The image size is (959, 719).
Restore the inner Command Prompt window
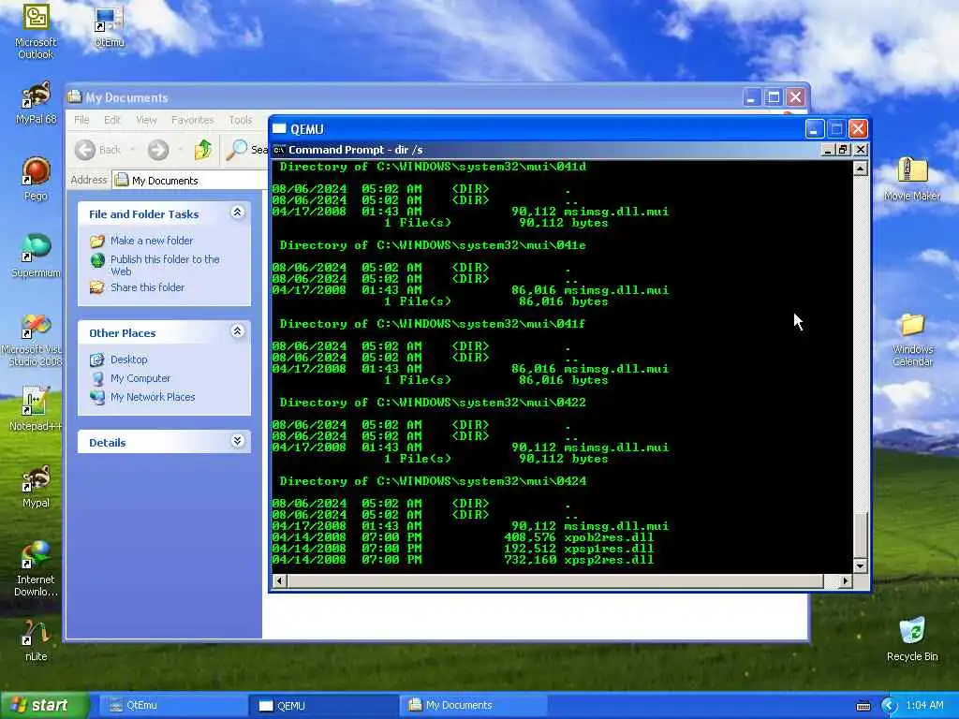coord(844,150)
